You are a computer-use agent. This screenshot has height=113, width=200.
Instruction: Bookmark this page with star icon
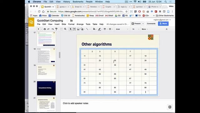click(x=126, y=12)
